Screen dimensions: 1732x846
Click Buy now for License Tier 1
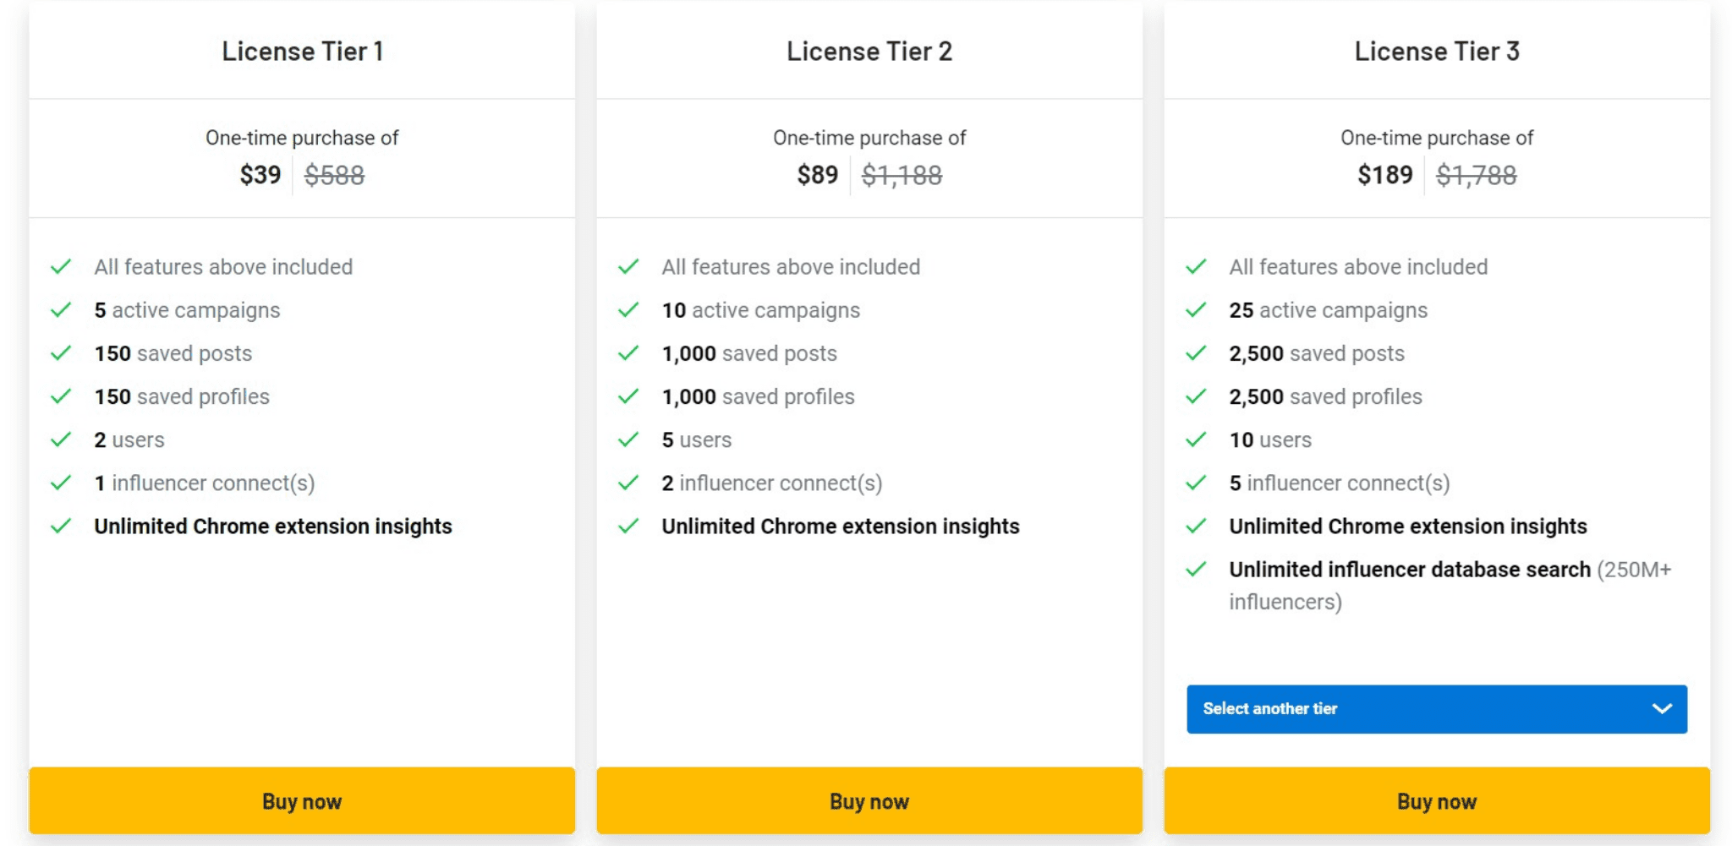point(302,800)
